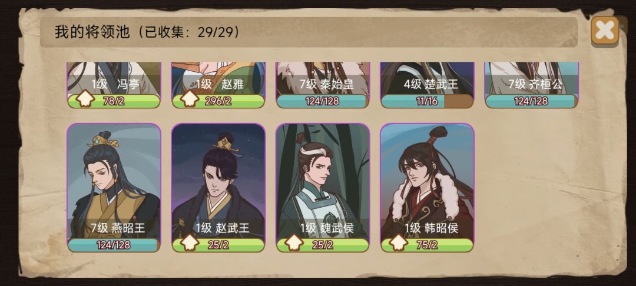Select 齐桓公 progress bar 124/128
This screenshot has width=636, height=286.
(x=531, y=101)
